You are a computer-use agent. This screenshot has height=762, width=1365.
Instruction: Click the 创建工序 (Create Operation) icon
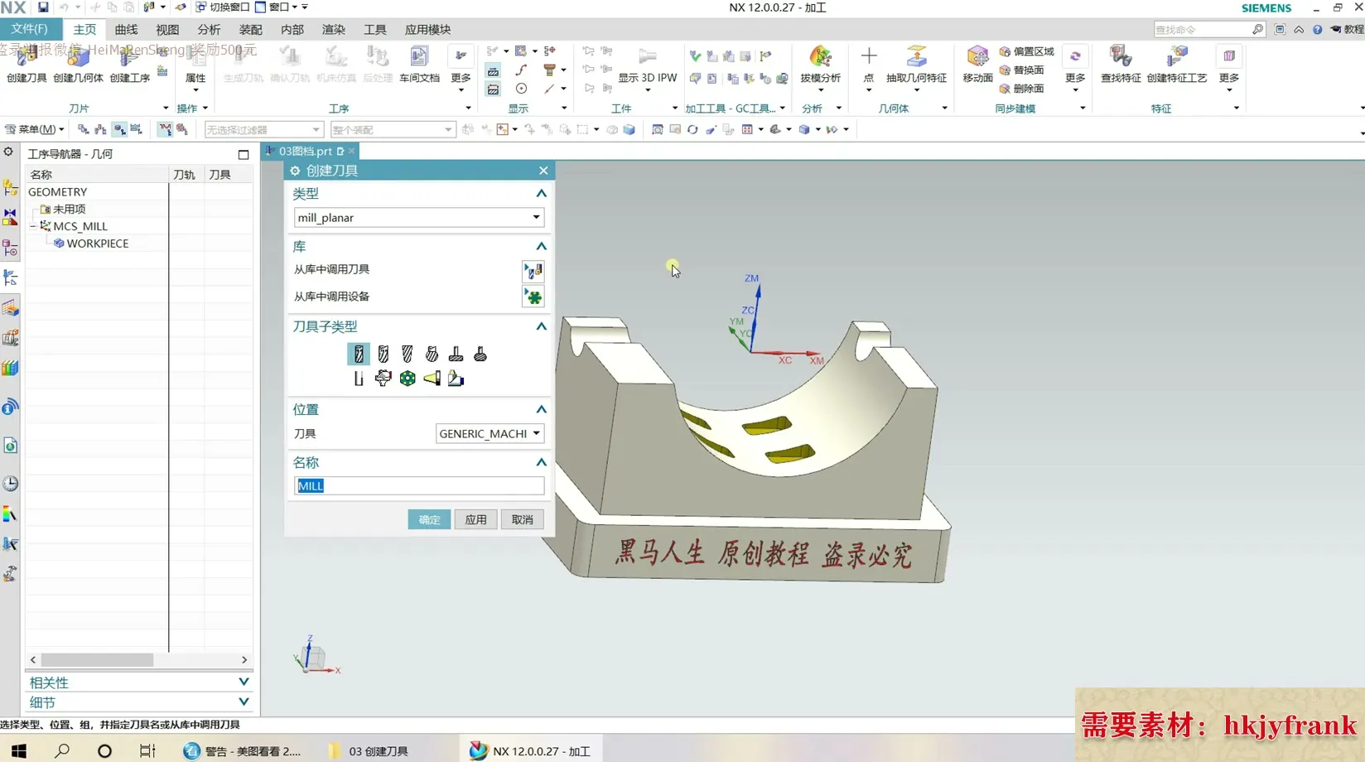pyautogui.click(x=129, y=64)
